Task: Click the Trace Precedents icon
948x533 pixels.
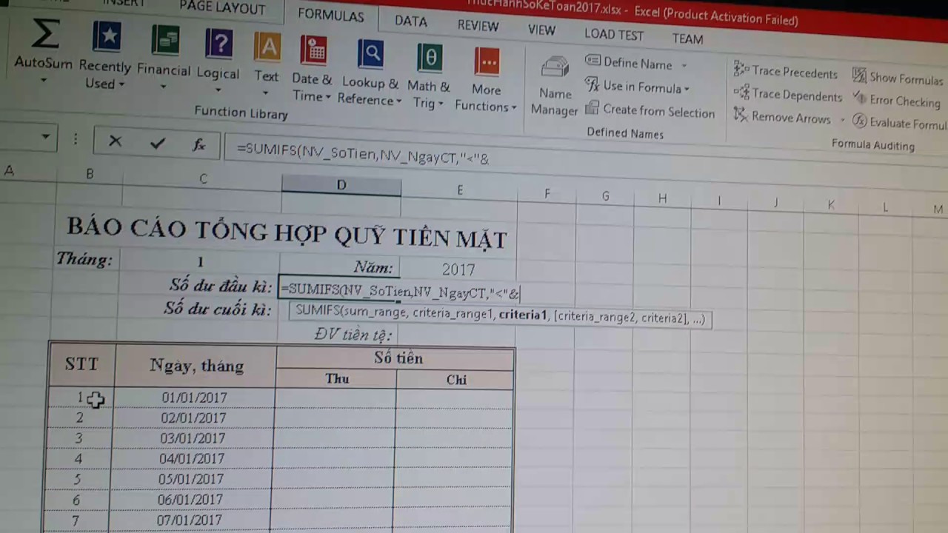Action: (x=741, y=70)
